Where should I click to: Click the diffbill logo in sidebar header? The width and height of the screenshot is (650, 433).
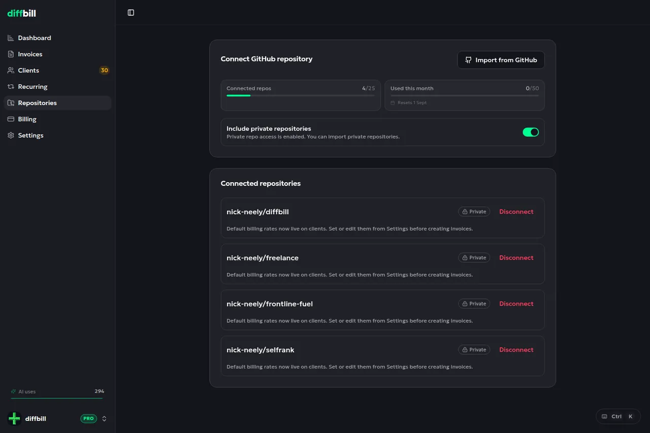pos(21,13)
